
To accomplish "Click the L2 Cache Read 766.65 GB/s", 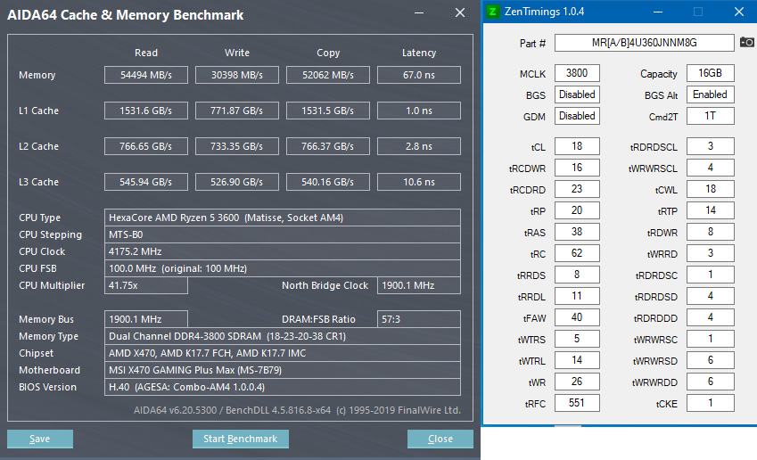I will point(146,146).
